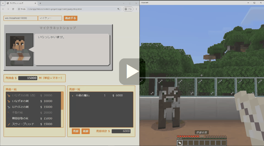Screen dimensions: 264x146
Task: Select スウィープロッド $15000 item
Action: click(33, 124)
